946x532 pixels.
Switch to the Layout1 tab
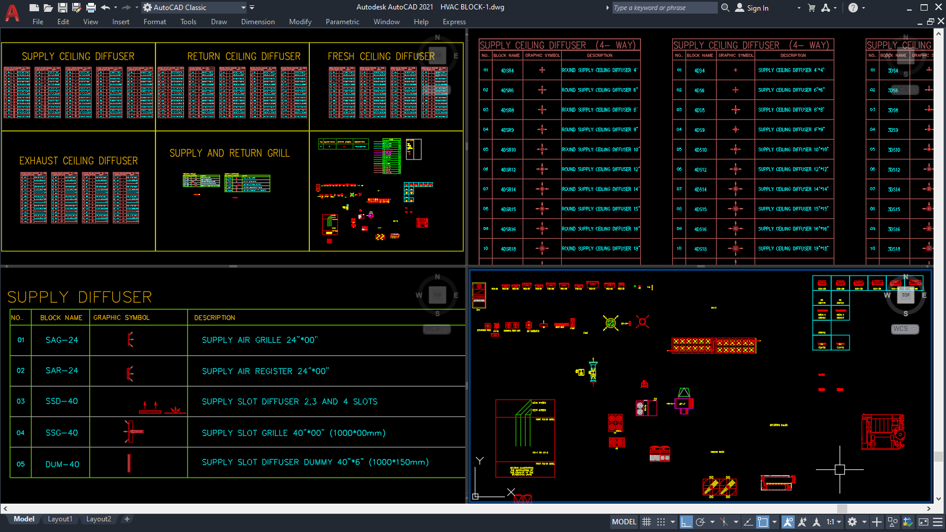60,519
